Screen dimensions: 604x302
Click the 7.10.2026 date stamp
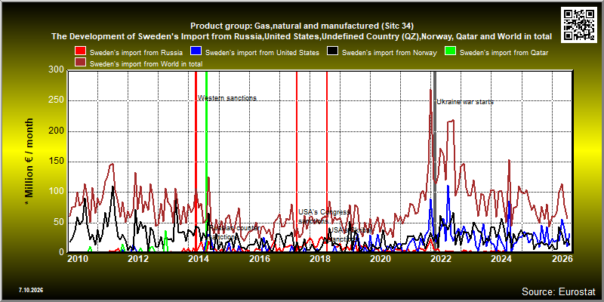pos(30,290)
